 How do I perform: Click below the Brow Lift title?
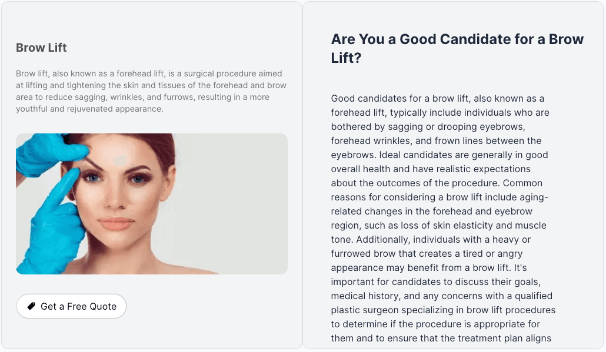coord(41,59)
